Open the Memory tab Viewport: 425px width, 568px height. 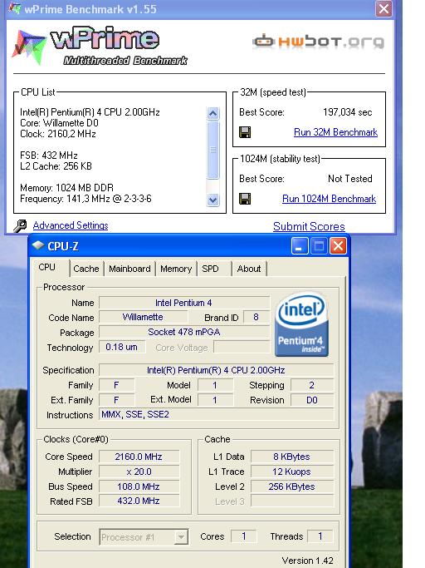[x=176, y=269]
